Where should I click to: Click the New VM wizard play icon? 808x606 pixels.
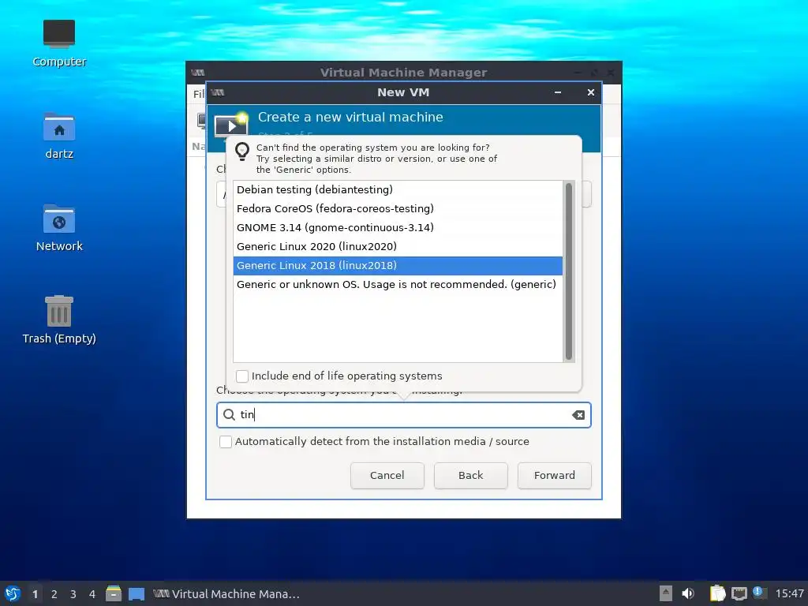[231, 124]
